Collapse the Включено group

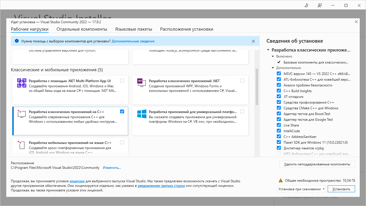273,56
